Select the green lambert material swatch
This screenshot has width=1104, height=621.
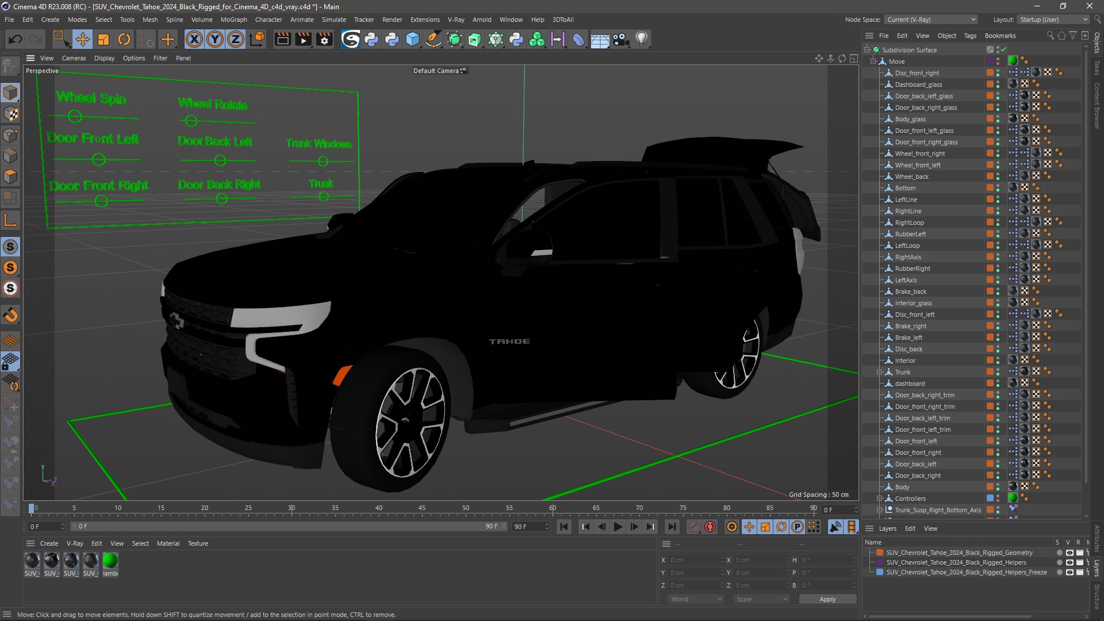click(110, 560)
